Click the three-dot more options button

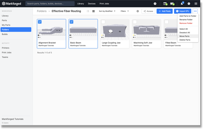(195, 11)
